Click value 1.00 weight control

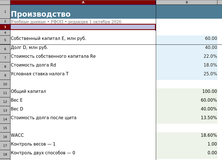point(187,146)
